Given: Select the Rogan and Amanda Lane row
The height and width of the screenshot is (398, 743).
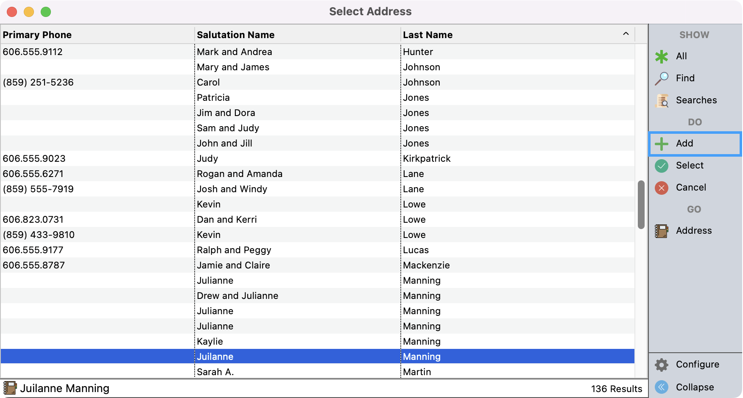Looking at the screenshot, I should click(x=297, y=174).
